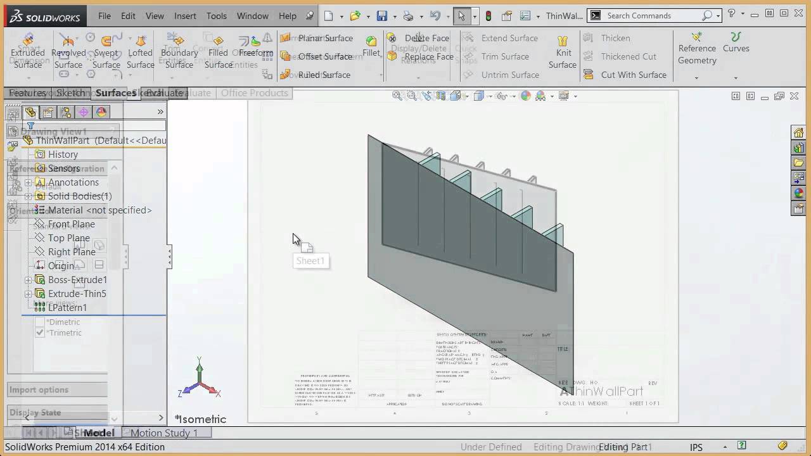Select the Lofted Surface tool

click(x=140, y=52)
